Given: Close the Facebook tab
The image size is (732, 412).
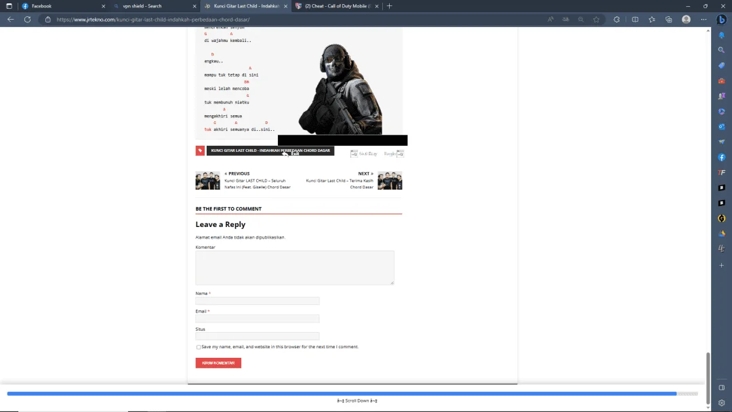Looking at the screenshot, I should (103, 6).
